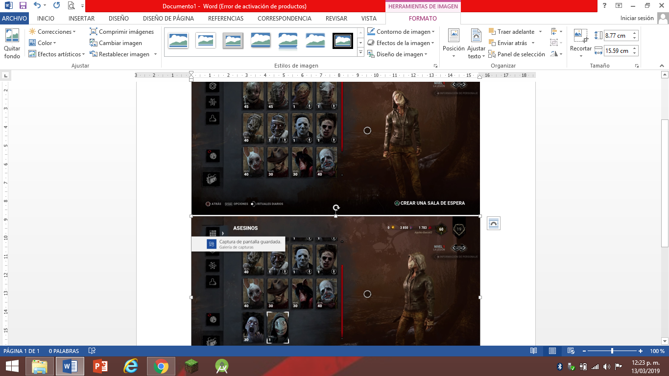Click the picture height field showing 8.77 cm
The width and height of the screenshot is (669, 376).
(618, 35)
